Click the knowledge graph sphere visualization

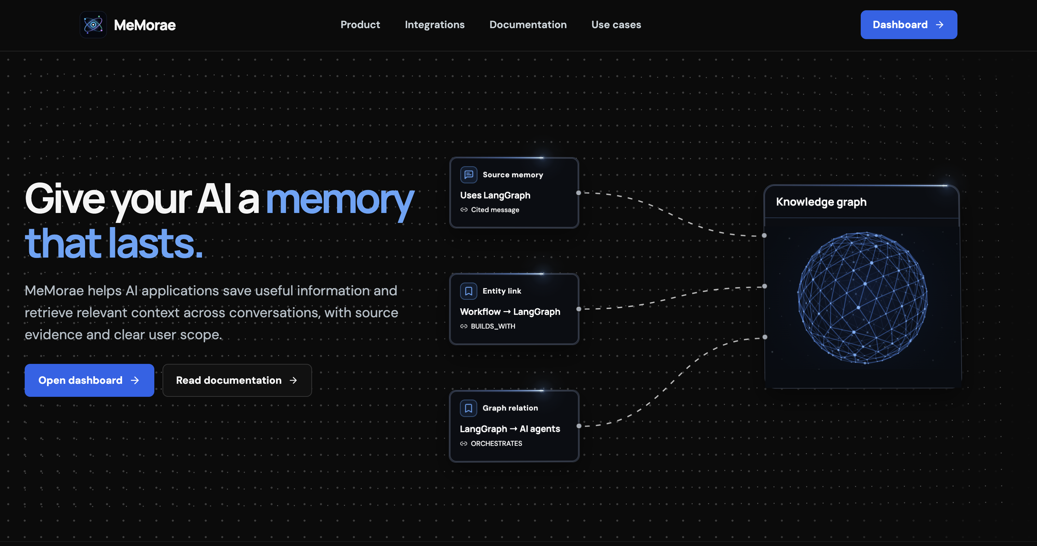(862, 298)
